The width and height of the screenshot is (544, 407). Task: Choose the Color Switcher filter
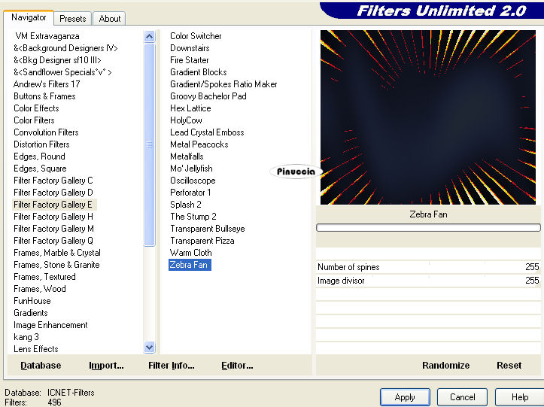click(x=196, y=36)
